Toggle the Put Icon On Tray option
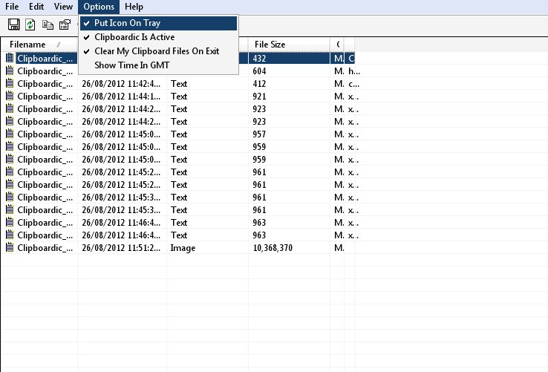 127,23
